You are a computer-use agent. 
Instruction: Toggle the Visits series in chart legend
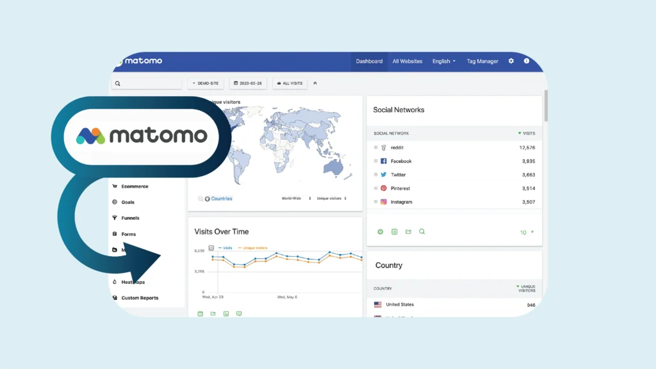click(x=225, y=247)
